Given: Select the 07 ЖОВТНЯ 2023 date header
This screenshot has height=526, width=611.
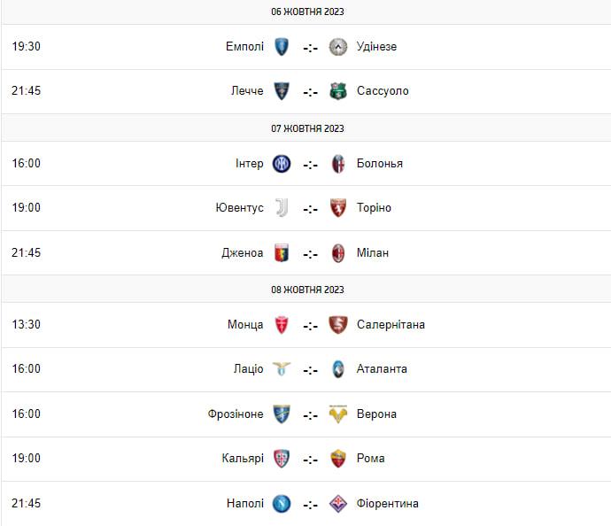Looking at the screenshot, I should (x=307, y=128).
